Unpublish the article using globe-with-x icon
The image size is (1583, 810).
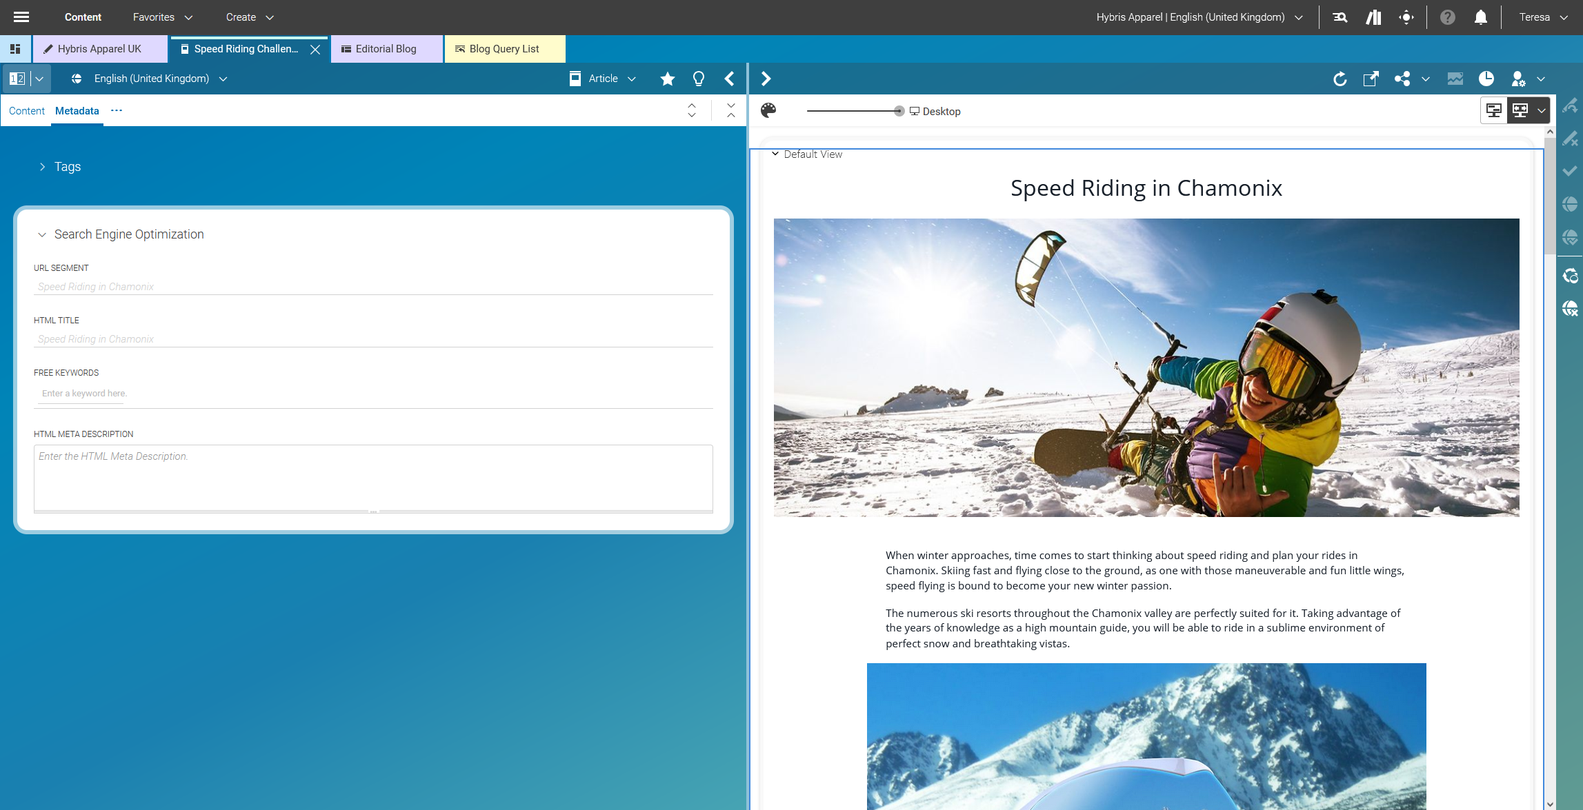tap(1571, 308)
